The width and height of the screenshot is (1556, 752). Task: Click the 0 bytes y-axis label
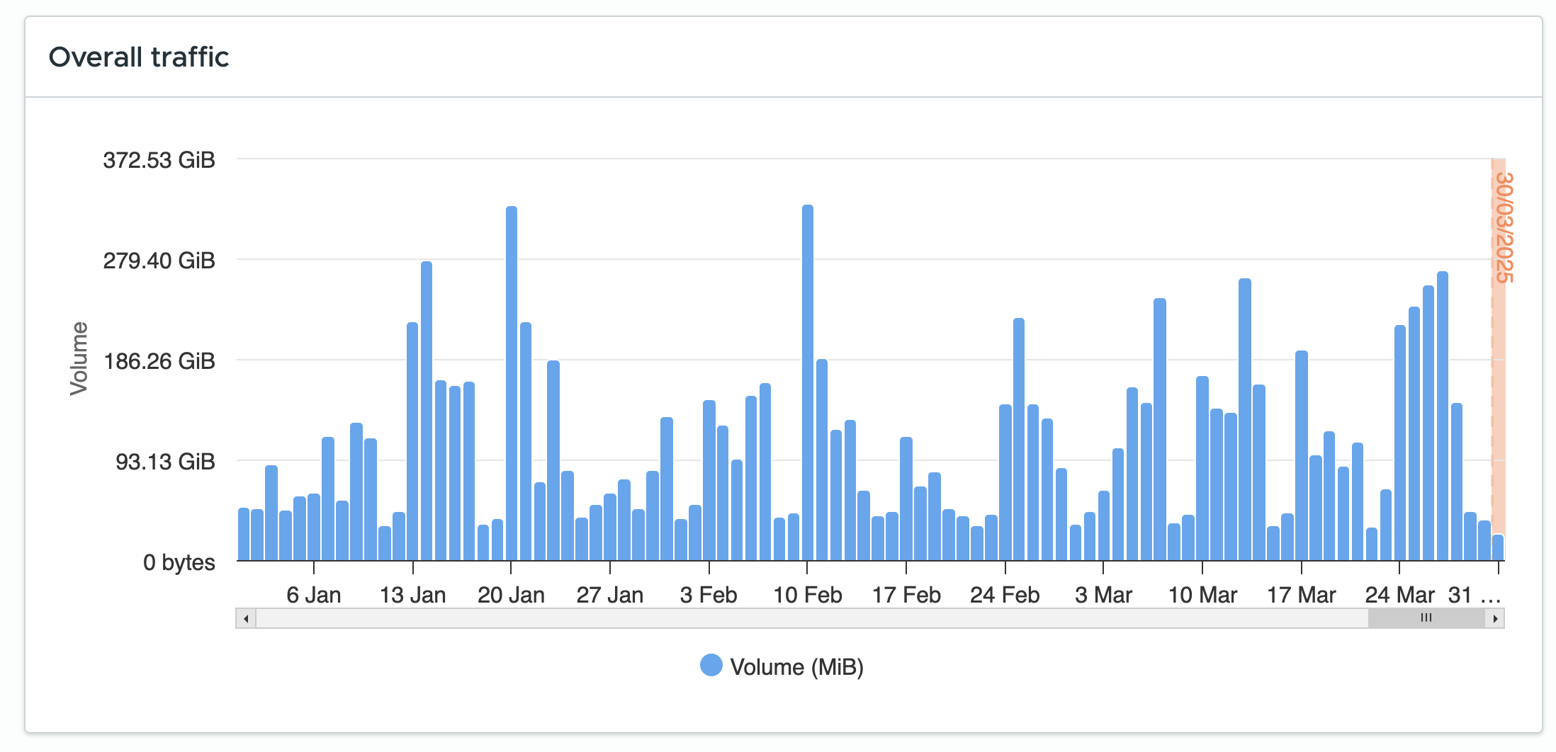click(x=179, y=562)
